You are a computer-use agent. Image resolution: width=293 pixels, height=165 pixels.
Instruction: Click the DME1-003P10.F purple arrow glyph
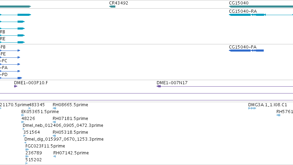click(x=16, y=86)
